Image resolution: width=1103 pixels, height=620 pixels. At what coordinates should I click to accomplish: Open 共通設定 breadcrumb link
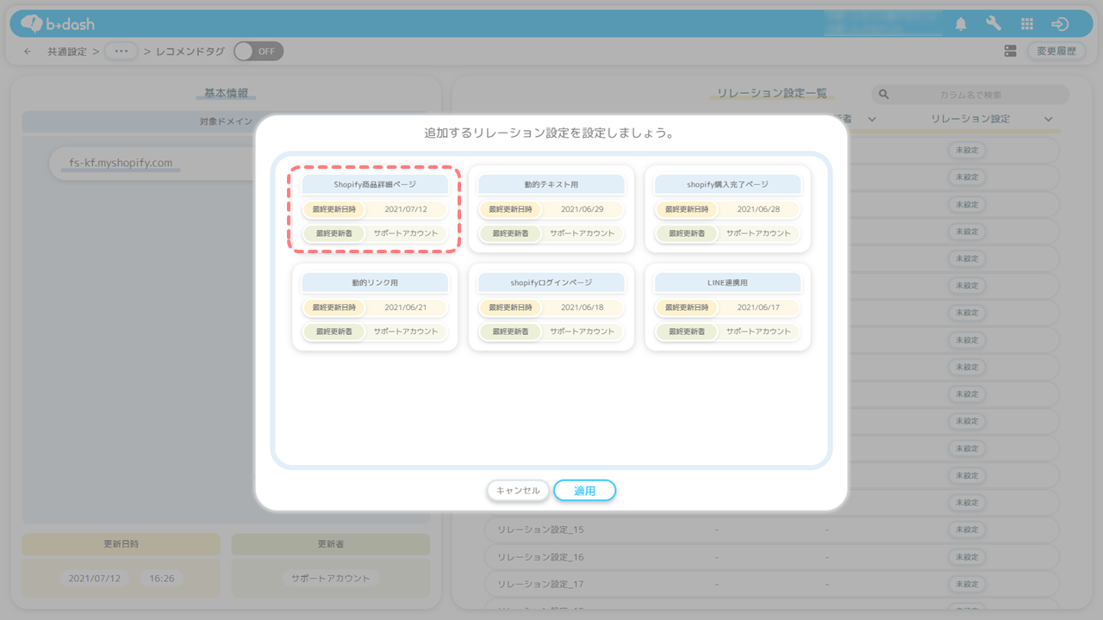point(66,52)
